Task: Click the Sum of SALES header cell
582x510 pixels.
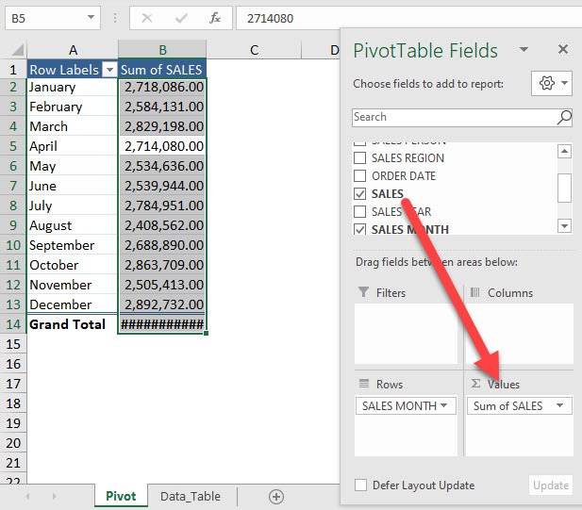Action: click(162, 70)
